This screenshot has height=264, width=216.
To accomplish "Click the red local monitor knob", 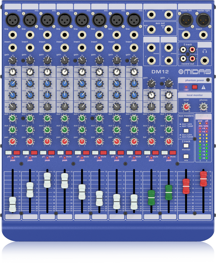I will [186, 107].
